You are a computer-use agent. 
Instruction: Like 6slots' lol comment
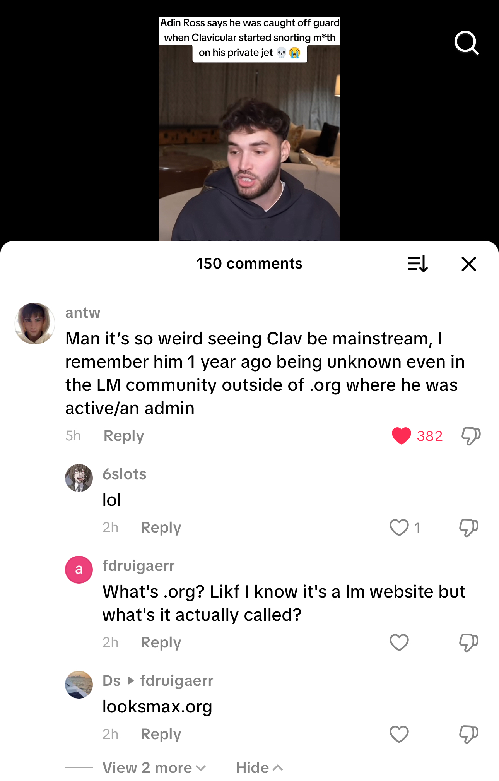pyautogui.click(x=399, y=527)
